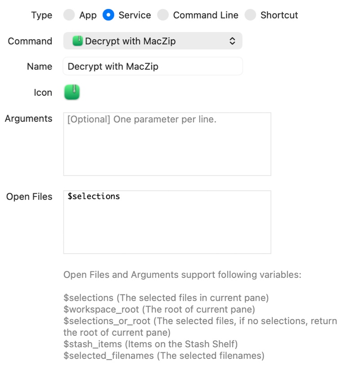Select the App type
Screen dimensions: 345x366
coord(68,15)
